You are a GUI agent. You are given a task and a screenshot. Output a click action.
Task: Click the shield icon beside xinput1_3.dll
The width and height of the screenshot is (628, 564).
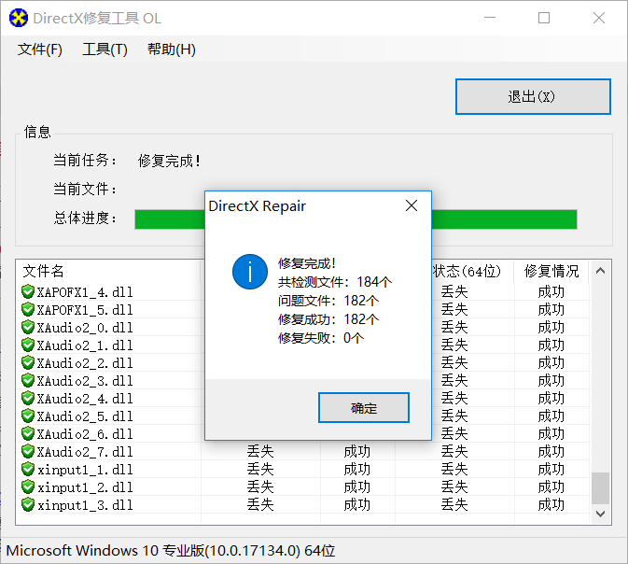coord(28,504)
